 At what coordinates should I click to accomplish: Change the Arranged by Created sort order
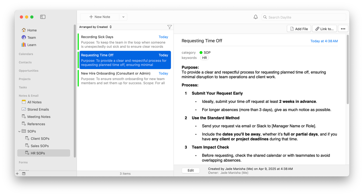point(95,27)
